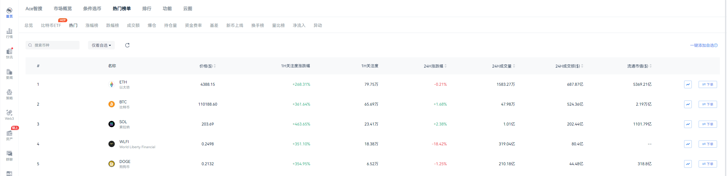Select the 热门 sub-tab
727x176 pixels.
pos(73,25)
